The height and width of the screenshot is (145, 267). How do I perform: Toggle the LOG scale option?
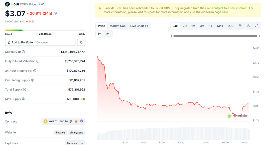coord(230,26)
